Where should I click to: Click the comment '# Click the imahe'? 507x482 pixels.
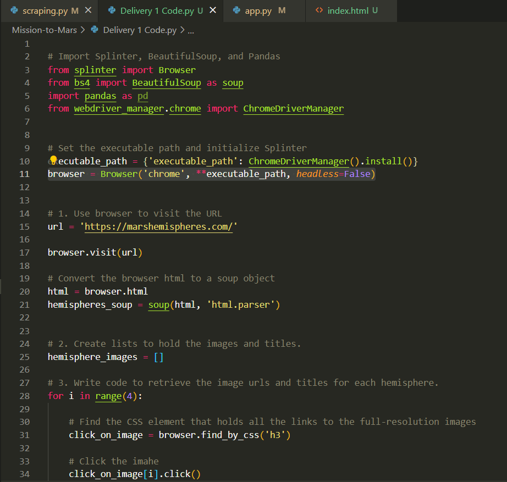pos(114,461)
